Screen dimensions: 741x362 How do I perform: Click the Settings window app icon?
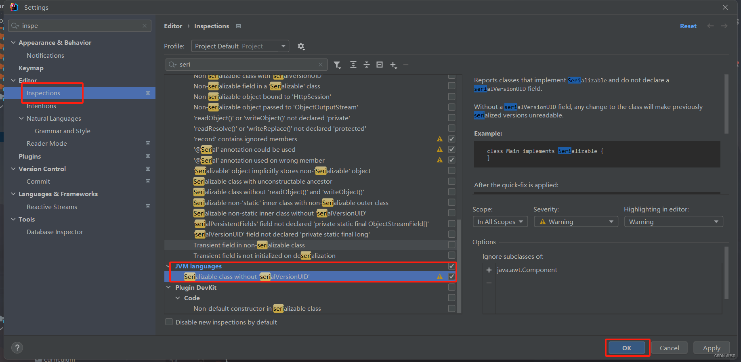coord(14,7)
